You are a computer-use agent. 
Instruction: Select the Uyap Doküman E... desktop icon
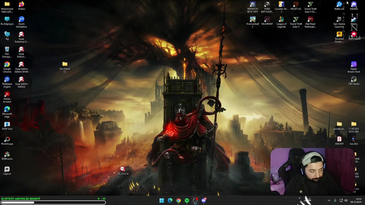(21, 37)
